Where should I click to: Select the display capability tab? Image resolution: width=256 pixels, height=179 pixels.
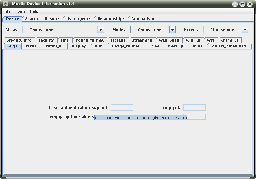point(79,46)
